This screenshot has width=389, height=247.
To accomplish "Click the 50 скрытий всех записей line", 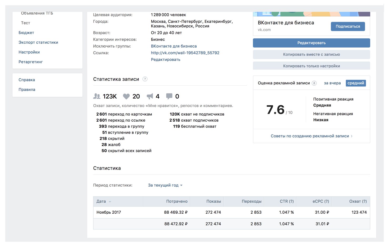I will (x=126, y=151).
